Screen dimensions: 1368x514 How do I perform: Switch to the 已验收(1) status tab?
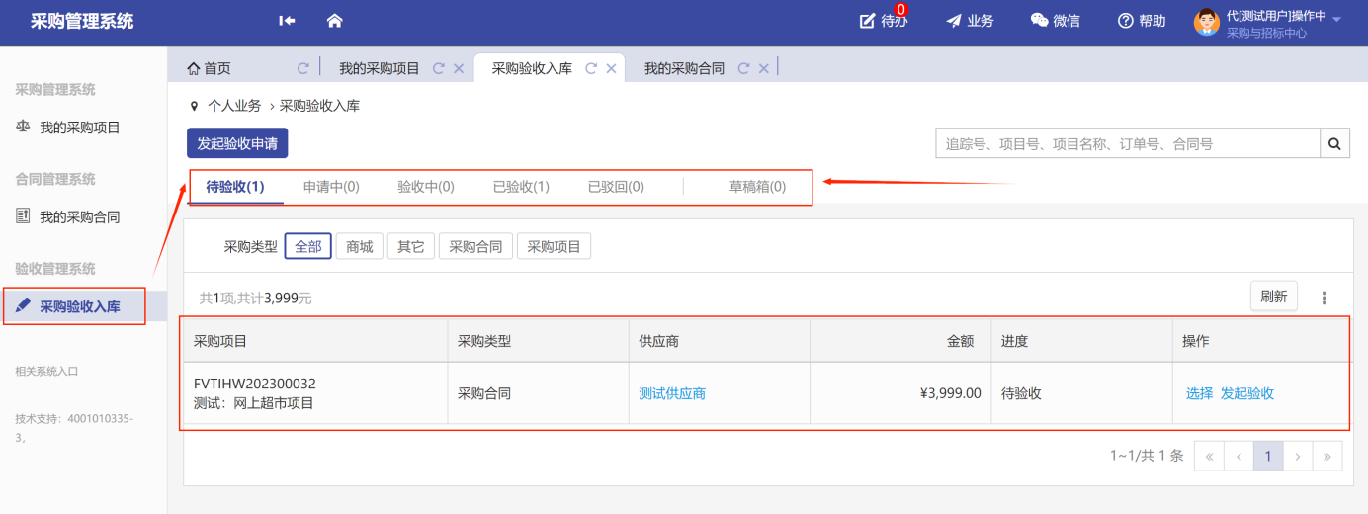521,187
